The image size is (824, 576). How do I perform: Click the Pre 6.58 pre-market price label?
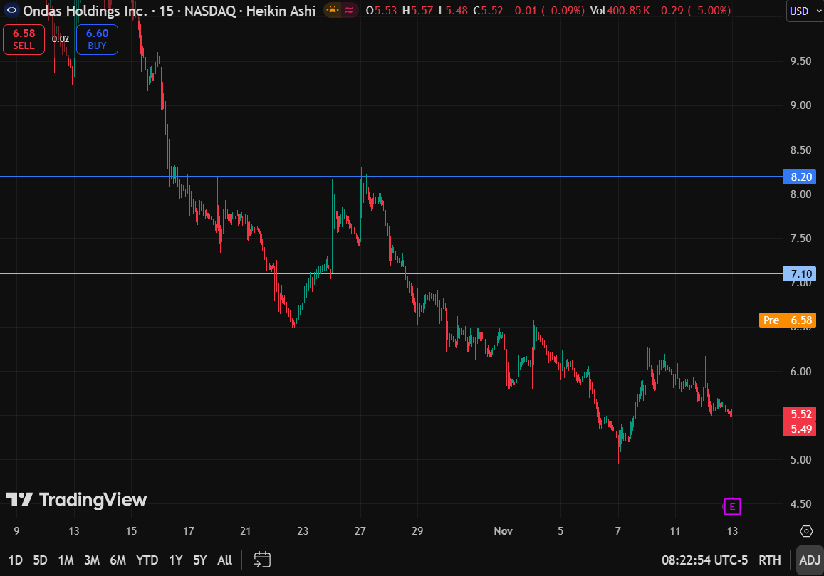click(x=788, y=320)
